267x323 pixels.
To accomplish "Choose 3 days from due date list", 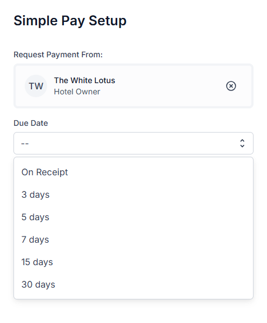I will (x=133, y=194).
